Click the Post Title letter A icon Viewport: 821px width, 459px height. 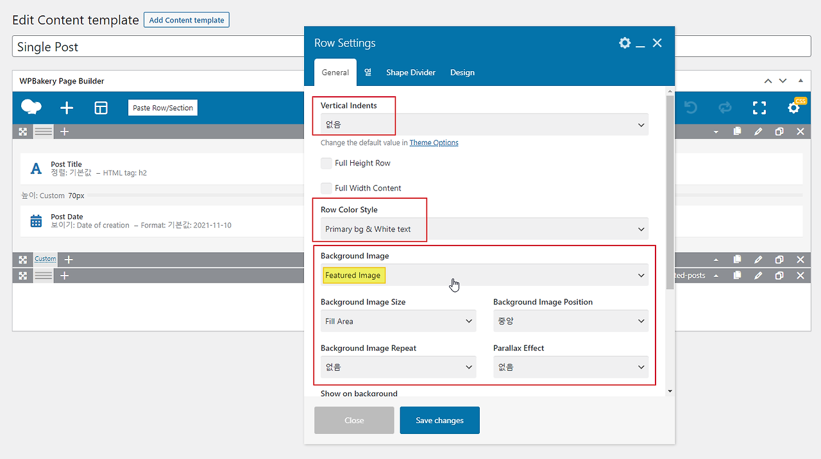click(37, 169)
